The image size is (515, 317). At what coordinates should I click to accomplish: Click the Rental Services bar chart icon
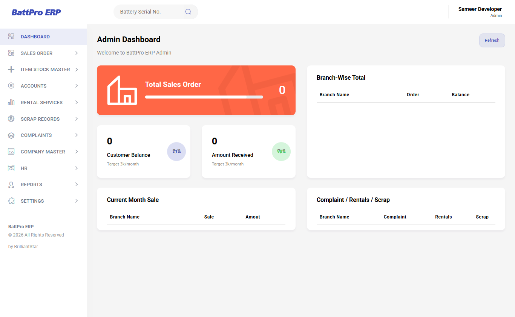[11, 102]
